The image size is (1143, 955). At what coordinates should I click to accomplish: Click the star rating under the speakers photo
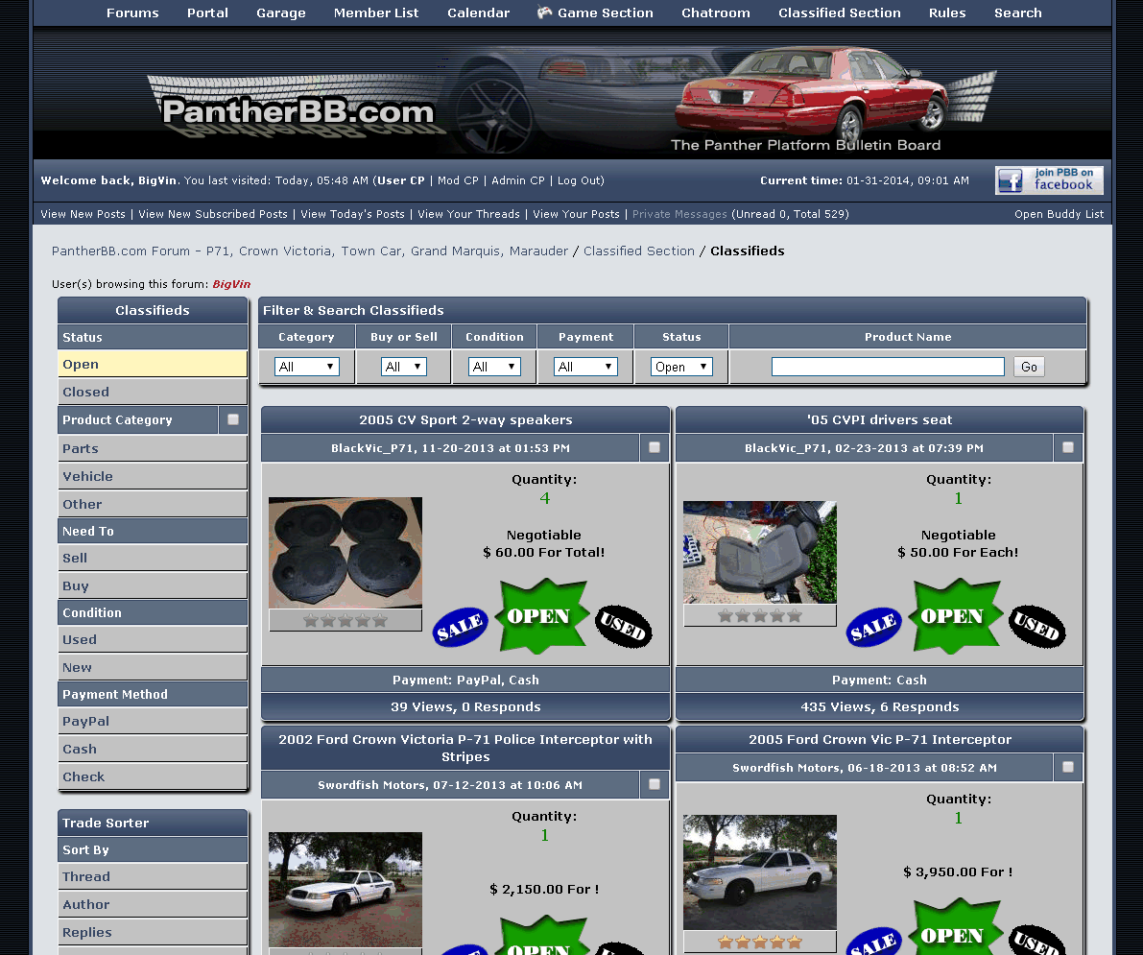click(x=345, y=621)
